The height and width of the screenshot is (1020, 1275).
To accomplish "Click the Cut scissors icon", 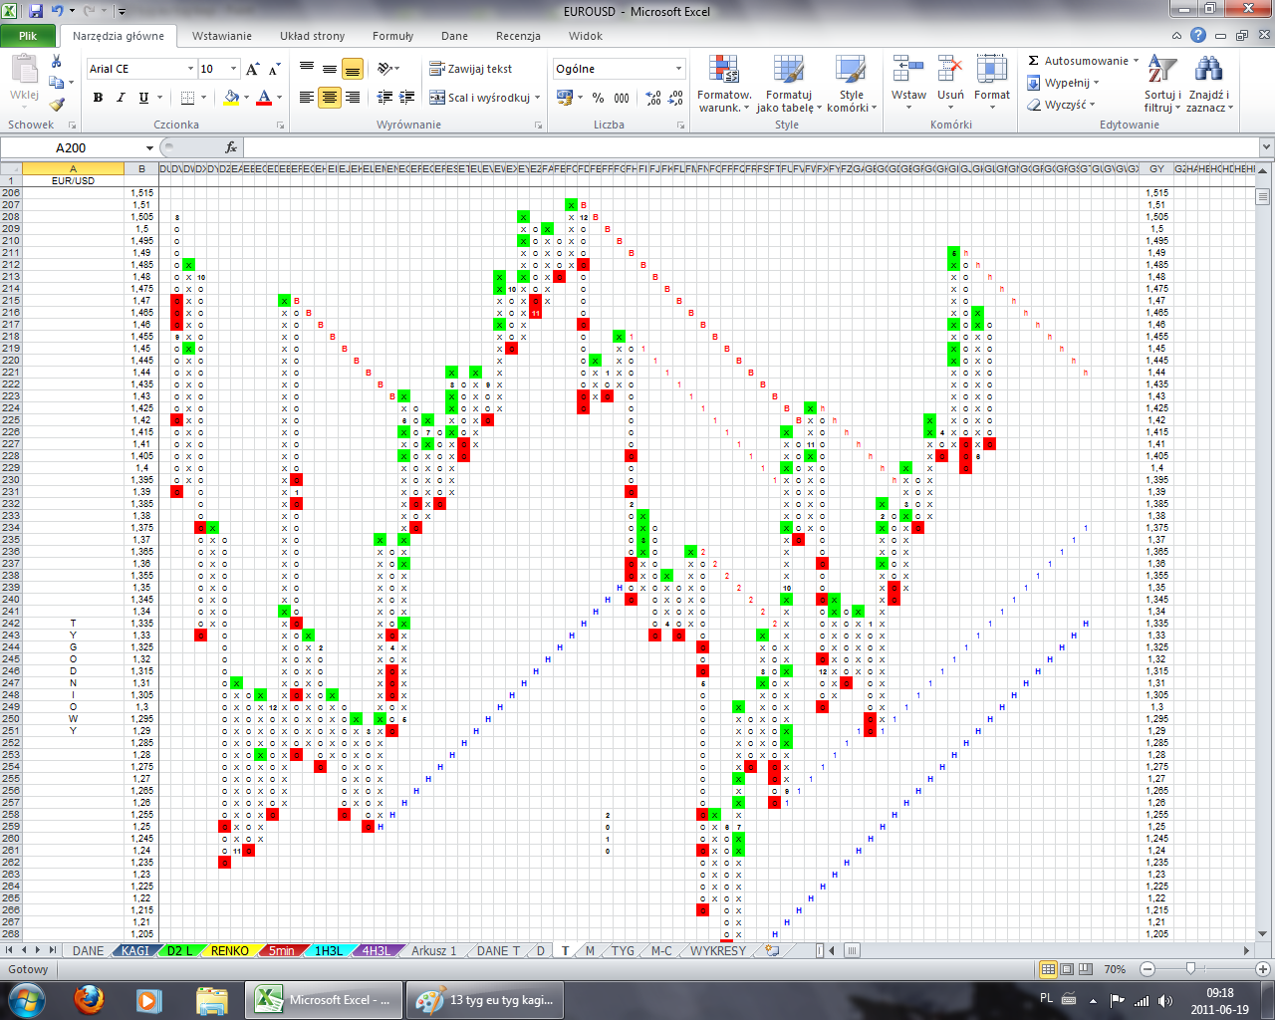I will pyautogui.click(x=57, y=62).
